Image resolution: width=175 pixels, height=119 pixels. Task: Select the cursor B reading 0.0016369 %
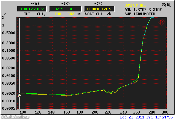pyautogui.click(x=98, y=9)
